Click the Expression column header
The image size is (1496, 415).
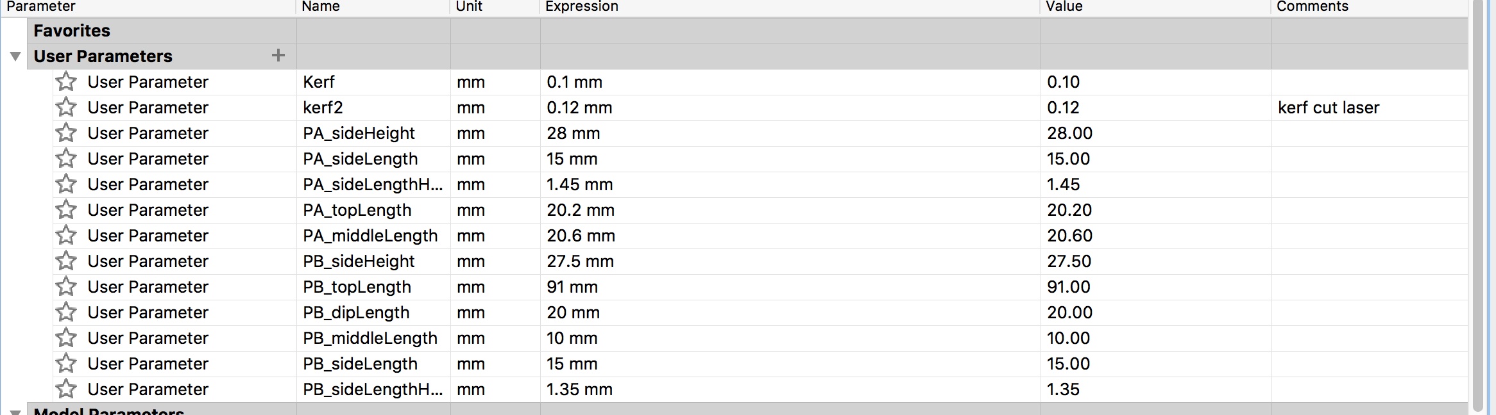click(582, 6)
